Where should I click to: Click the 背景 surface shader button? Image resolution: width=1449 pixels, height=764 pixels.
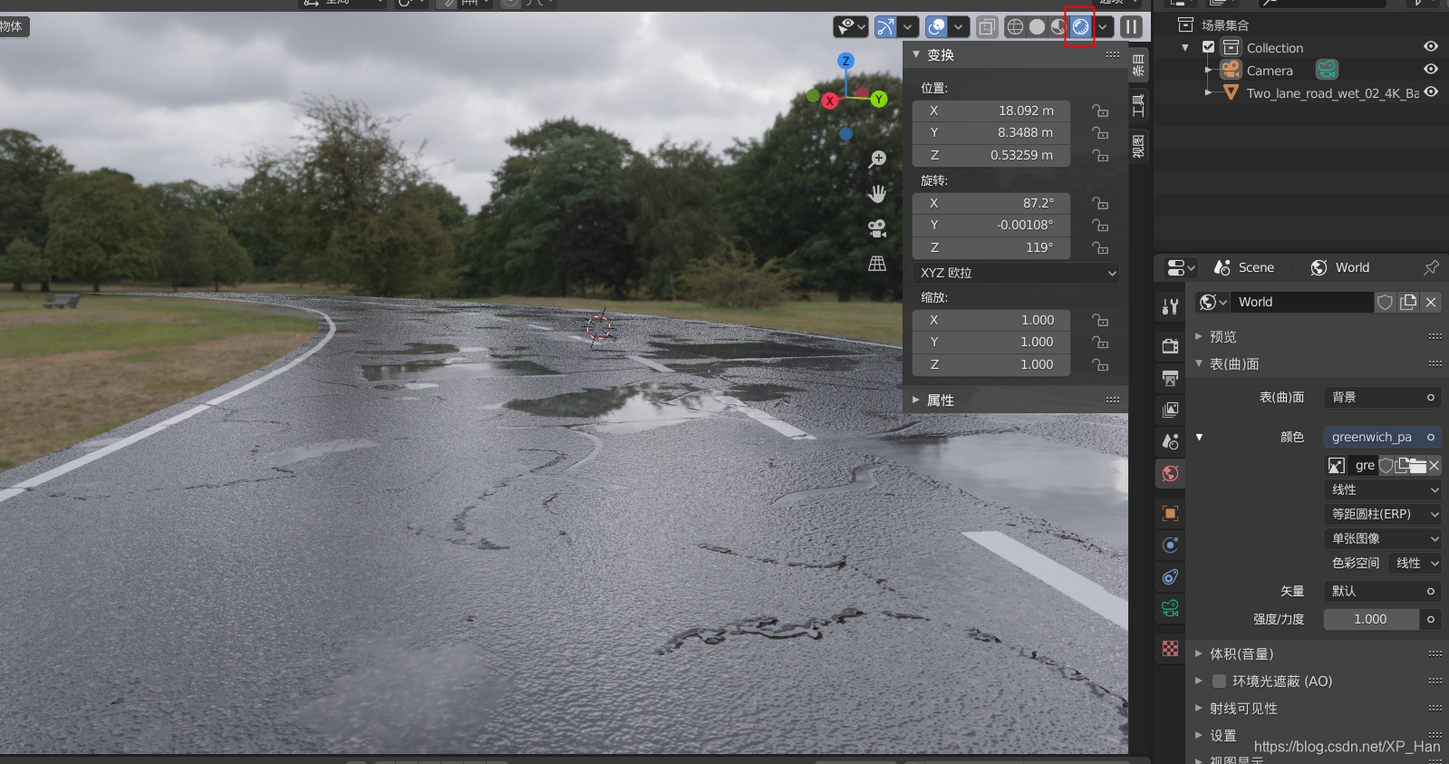pyautogui.click(x=1382, y=397)
